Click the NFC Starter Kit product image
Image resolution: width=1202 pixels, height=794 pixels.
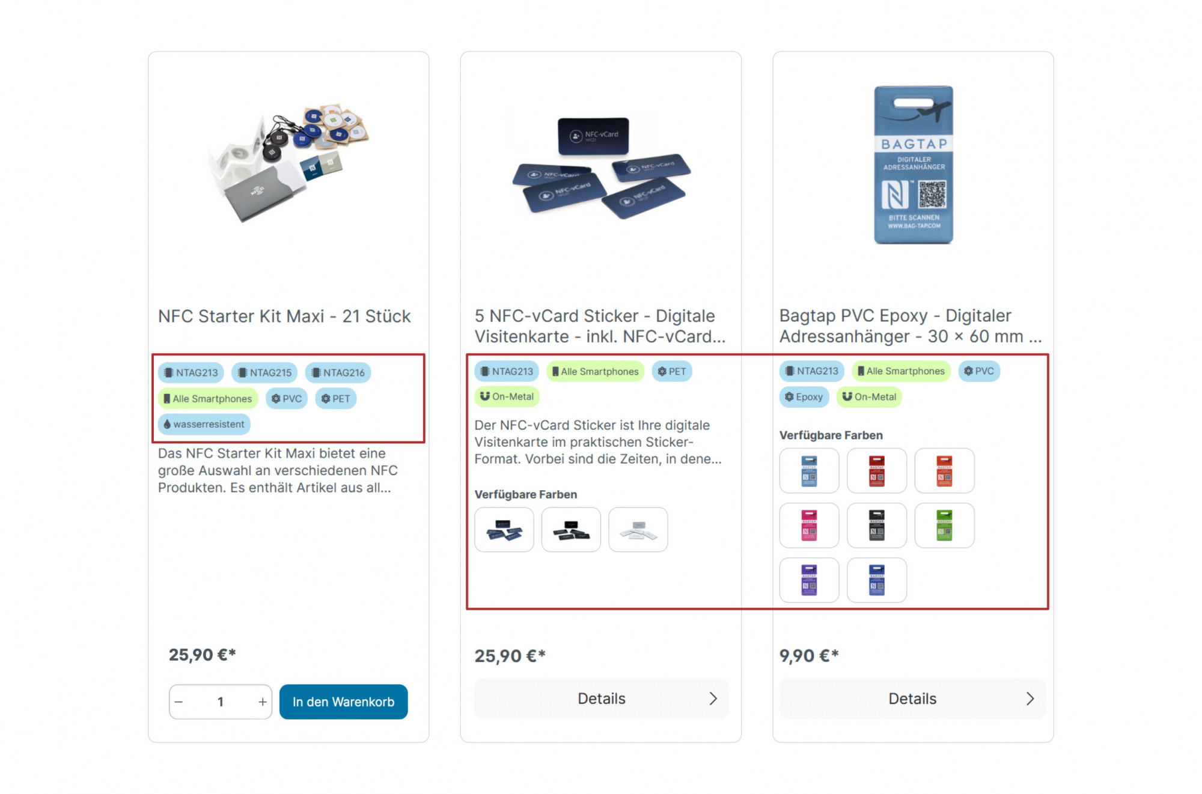click(x=288, y=163)
